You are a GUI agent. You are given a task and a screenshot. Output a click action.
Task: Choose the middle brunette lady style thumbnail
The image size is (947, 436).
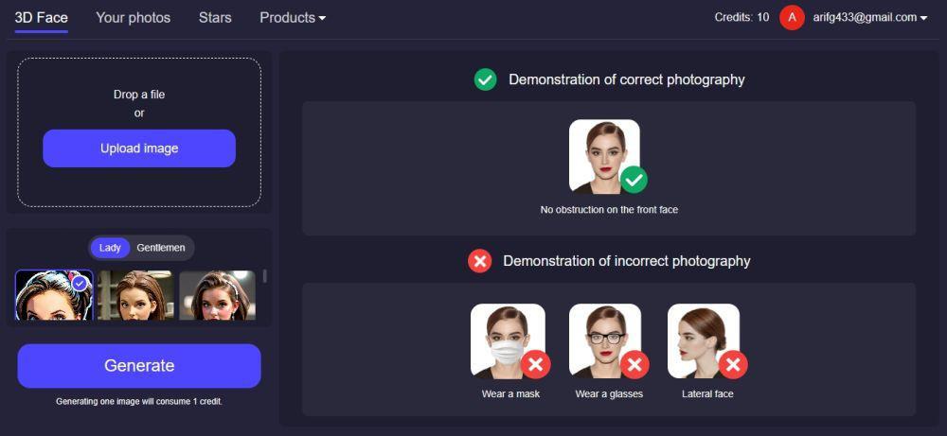point(135,295)
